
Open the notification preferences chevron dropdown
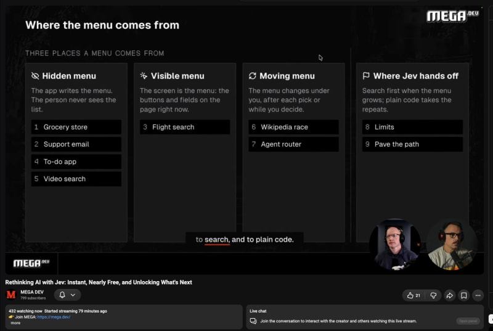pos(73,295)
